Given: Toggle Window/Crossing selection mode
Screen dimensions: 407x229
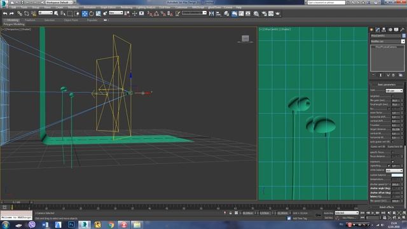Looking at the screenshot, I should tap(77, 13).
